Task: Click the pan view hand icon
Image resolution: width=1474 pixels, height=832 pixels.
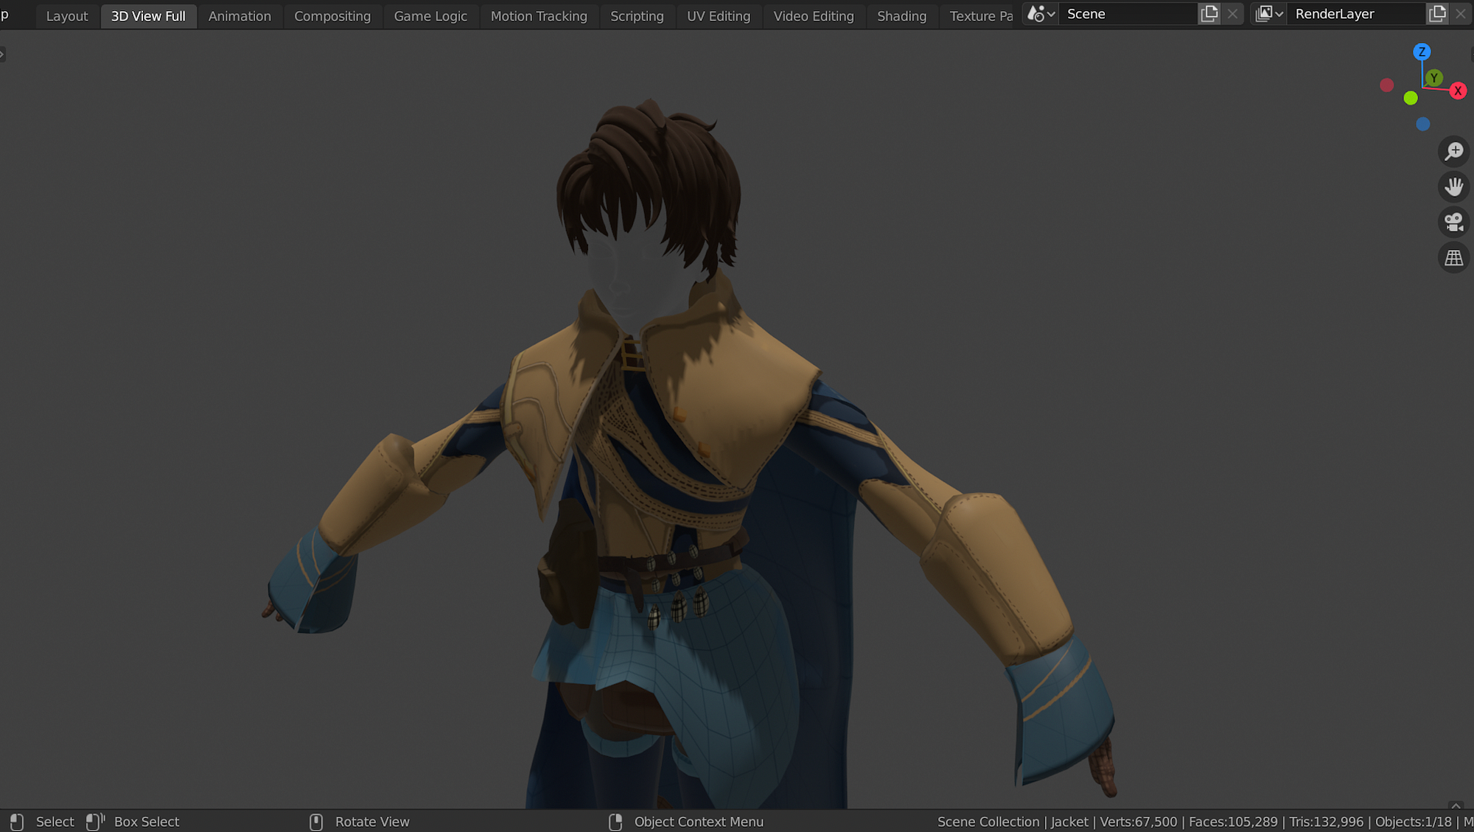Action: (x=1453, y=186)
